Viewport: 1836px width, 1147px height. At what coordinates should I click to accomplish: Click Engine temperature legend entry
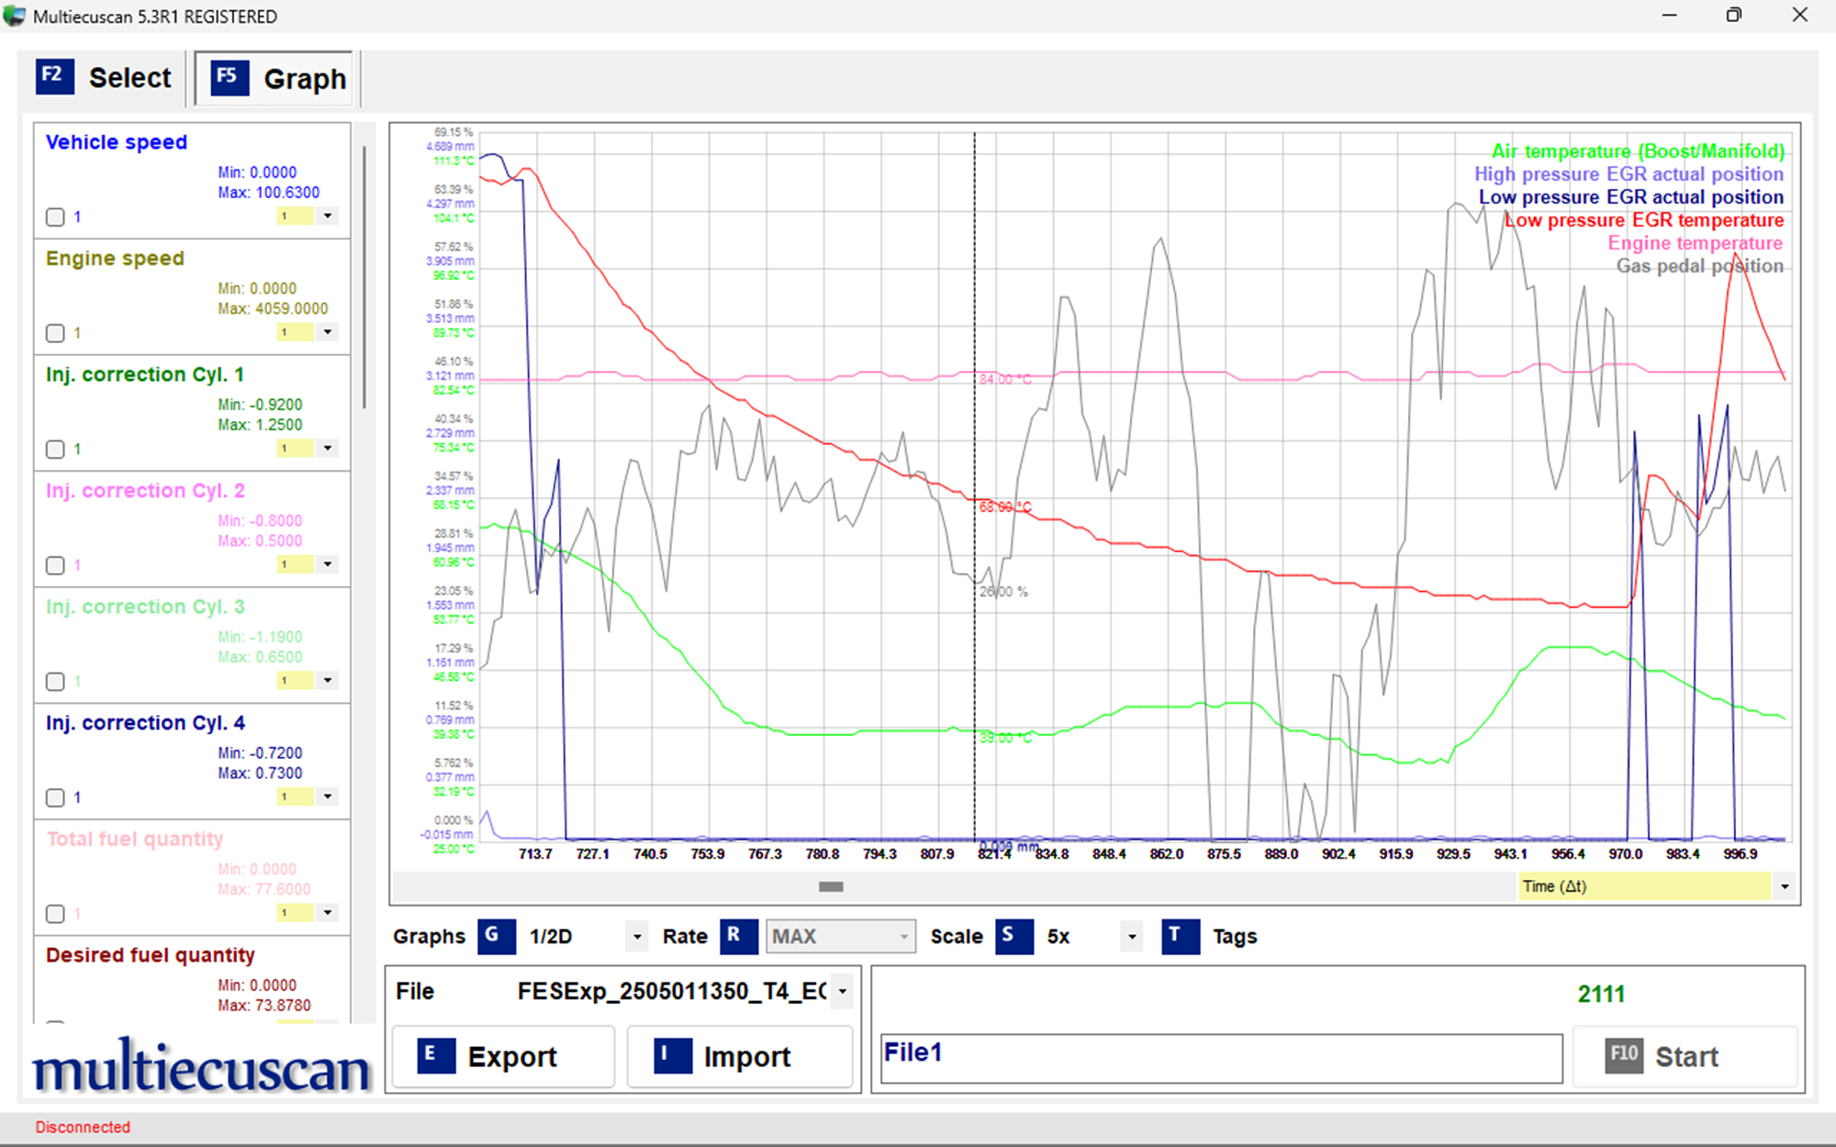point(1695,243)
